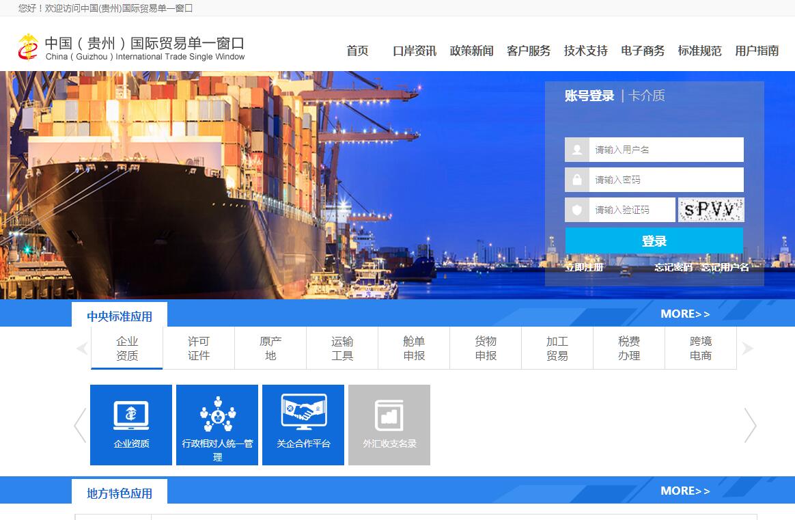Focus the 请输入验证码 captcha field

point(632,210)
